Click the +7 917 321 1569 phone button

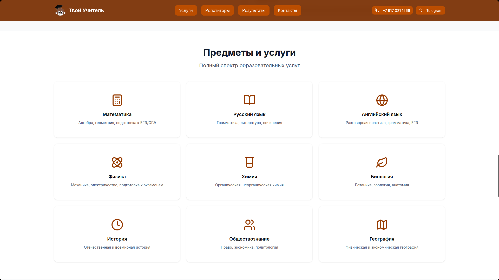pos(392,10)
